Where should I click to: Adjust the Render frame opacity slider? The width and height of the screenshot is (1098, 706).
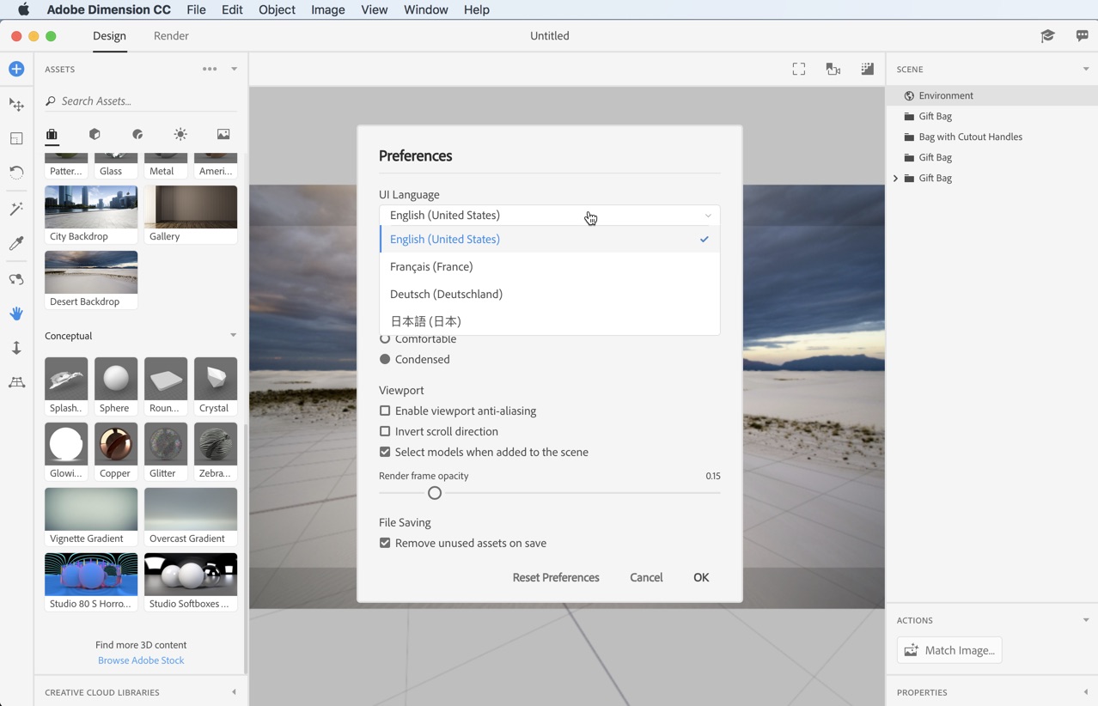coord(434,492)
